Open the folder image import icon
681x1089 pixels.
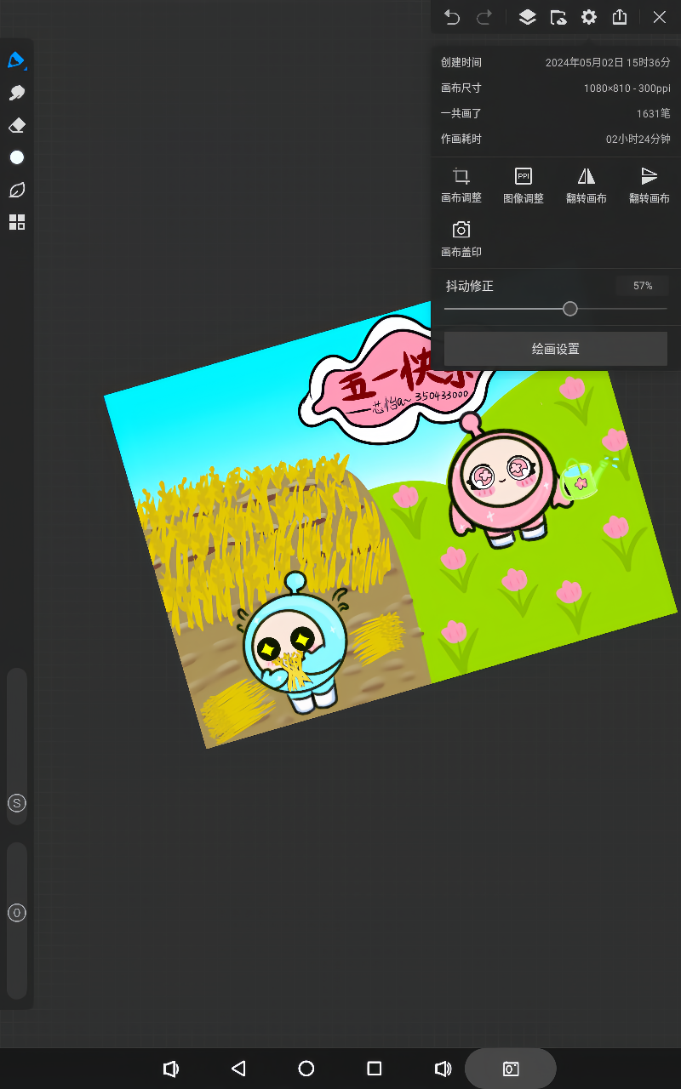[x=558, y=17]
